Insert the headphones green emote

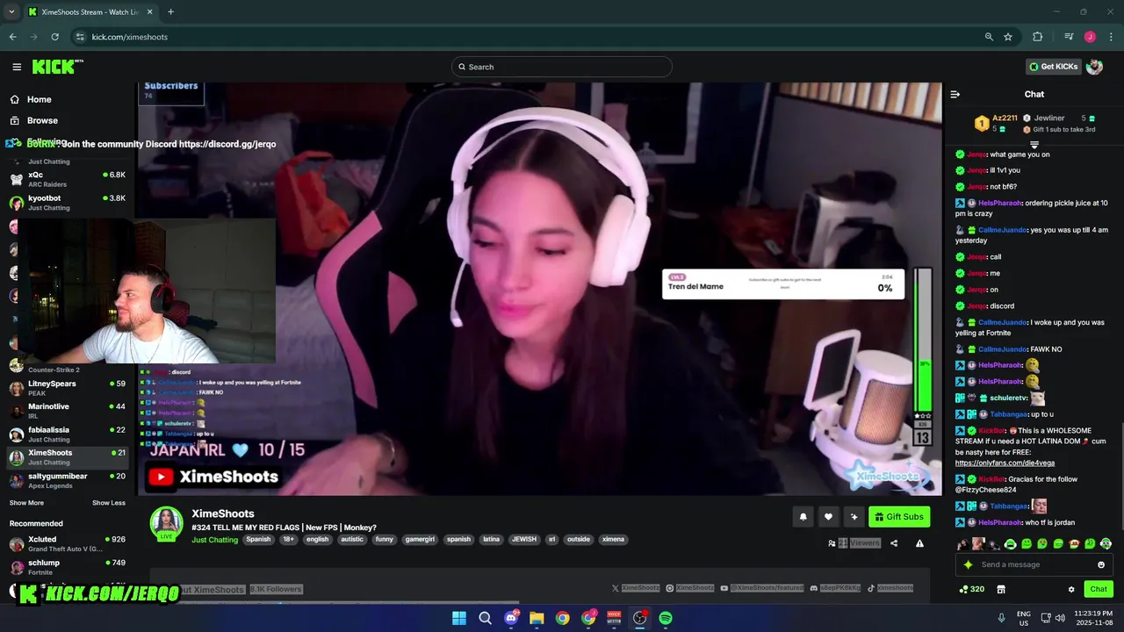(1010, 544)
